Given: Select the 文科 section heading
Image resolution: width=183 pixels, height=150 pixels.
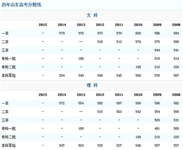Looking at the screenshot, I should tap(92, 15).
